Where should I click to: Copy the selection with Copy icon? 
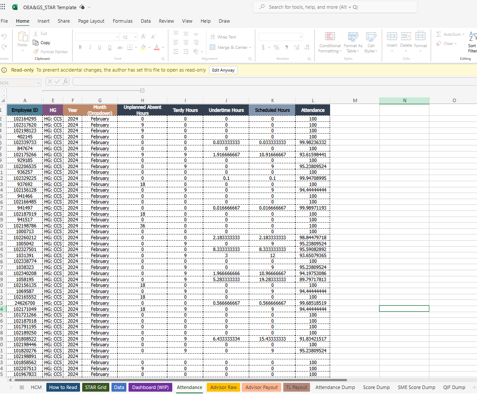click(36, 42)
